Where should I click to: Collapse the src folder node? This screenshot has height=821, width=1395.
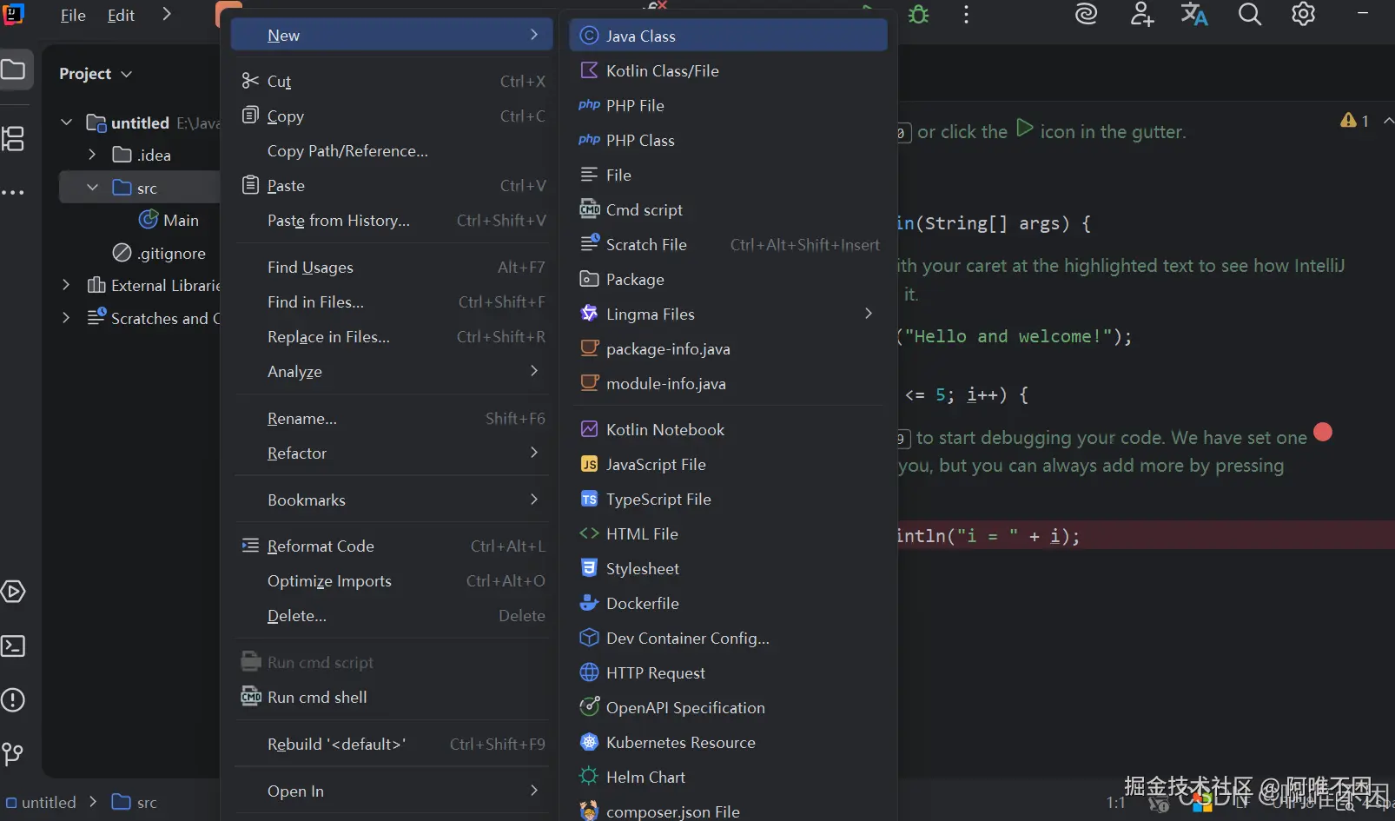pyautogui.click(x=92, y=188)
